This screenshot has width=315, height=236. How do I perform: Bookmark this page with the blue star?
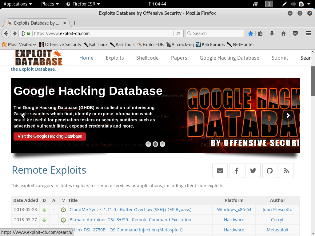(250, 33)
